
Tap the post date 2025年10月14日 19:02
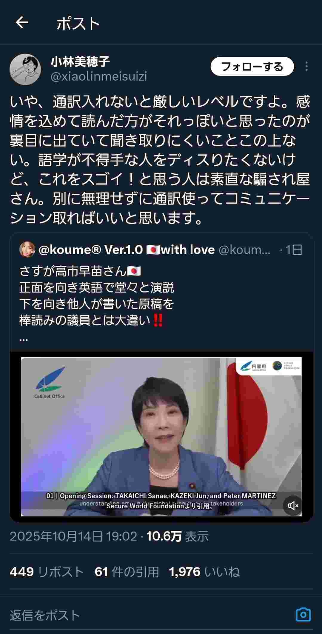click(x=73, y=536)
